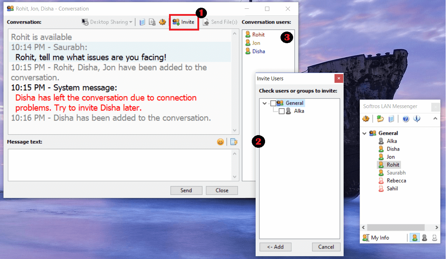Open settings gear in the Softros LAN Messenger toolbar
The image size is (446, 259).
pos(366,119)
